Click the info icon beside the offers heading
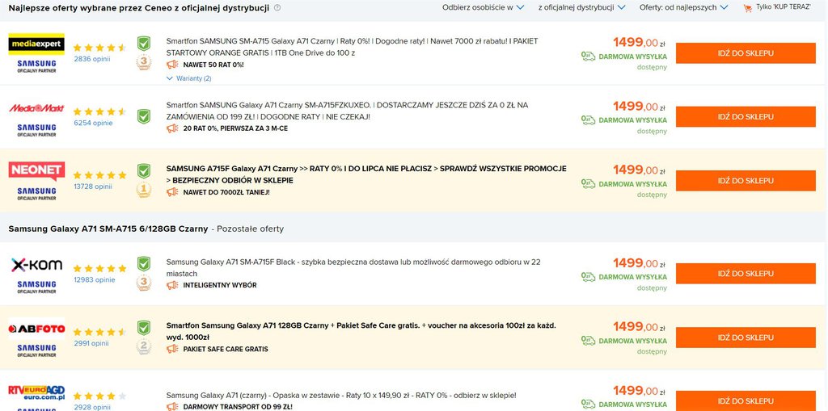Viewport: 828px width, 411px height. coord(277,7)
